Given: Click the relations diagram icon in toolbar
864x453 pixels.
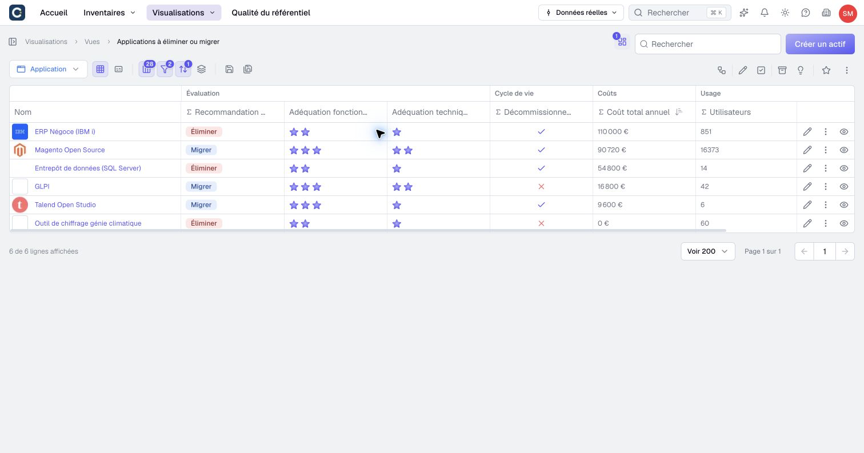Looking at the screenshot, I should (722, 70).
